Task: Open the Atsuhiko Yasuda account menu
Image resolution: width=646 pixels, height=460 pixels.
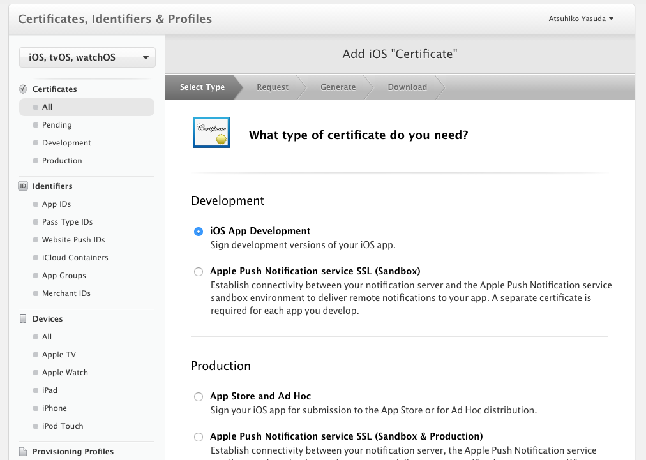Action: click(581, 19)
